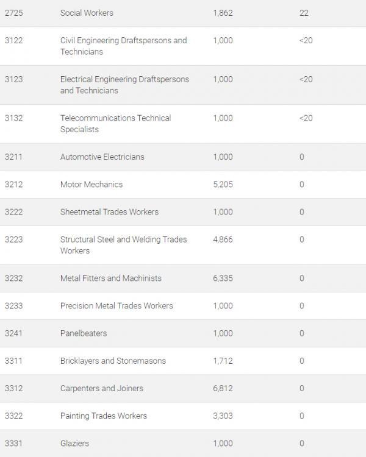
Task: Select occupation code 2725
Action: (13, 13)
